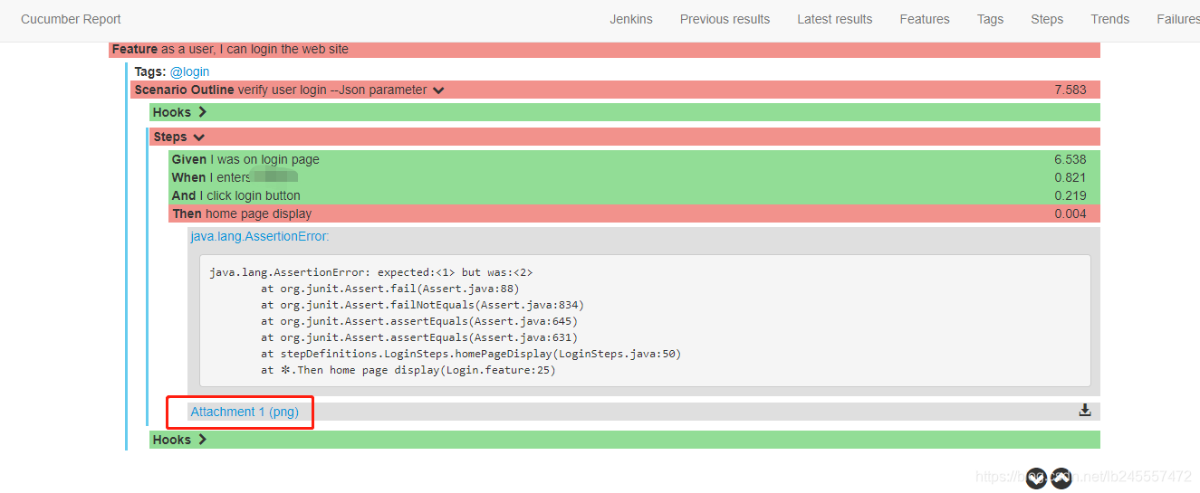The width and height of the screenshot is (1200, 493).
Task: Open the Trends navigation item
Action: (x=1109, y=19)
